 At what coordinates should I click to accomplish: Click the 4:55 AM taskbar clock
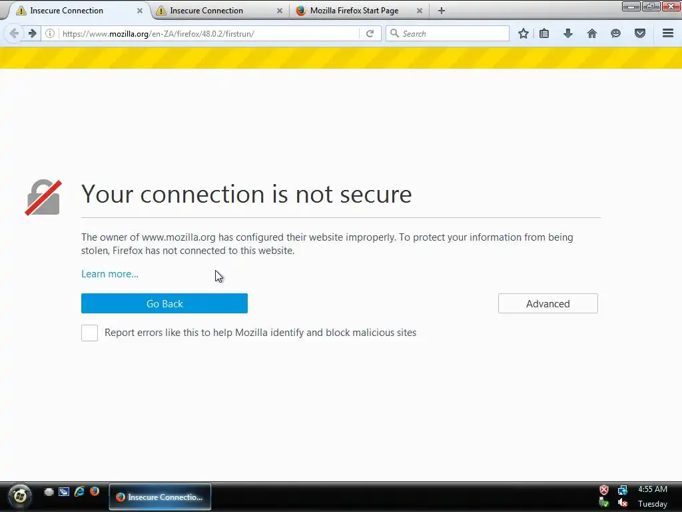(x=653, y=489)
